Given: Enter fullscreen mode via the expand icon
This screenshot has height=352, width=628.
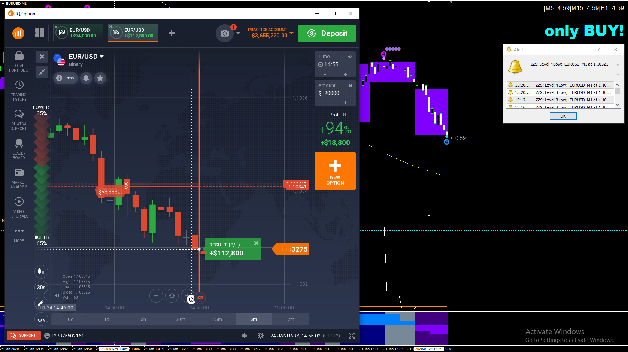Looking at the screenshot, I should [352, 336].
